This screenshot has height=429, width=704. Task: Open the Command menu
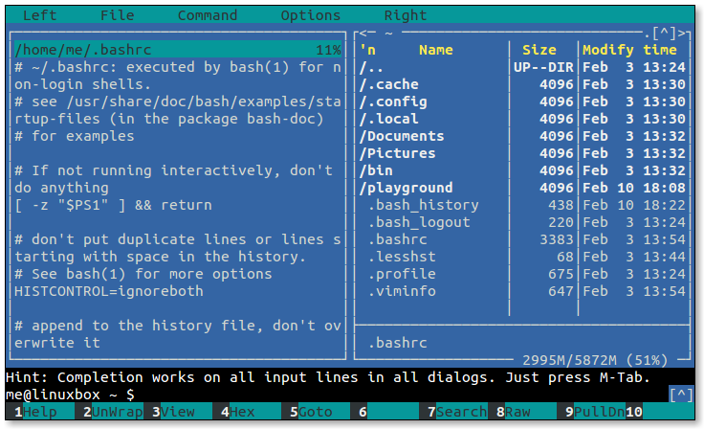(207, 15)
